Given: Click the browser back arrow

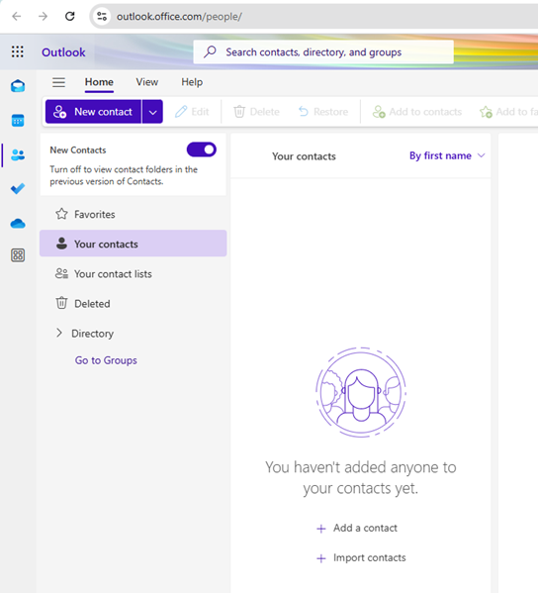Looking at the screenshot, I should [16, 16].
